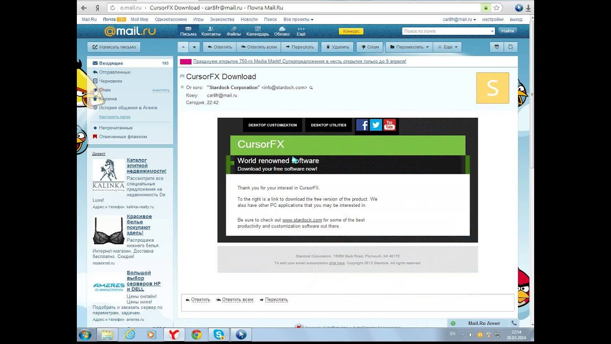Click the phone icon in Mail.Ru Агент bar
This screenshot has width=611, height=344.
[x=514, y=323]
